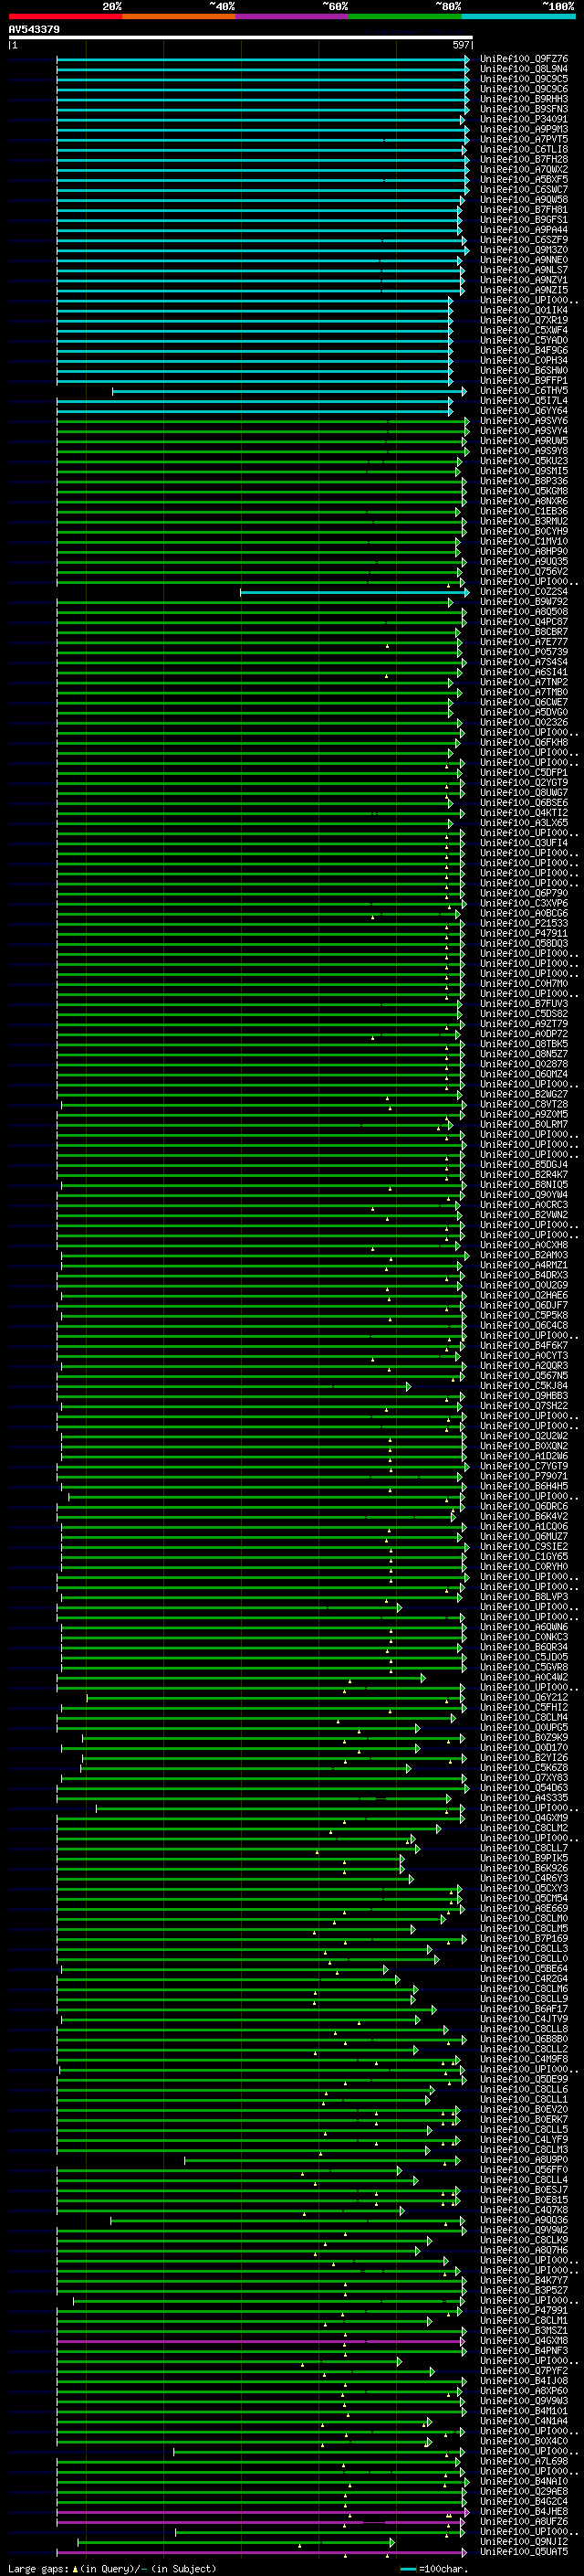584x2576 pixels.
Task: Click the UniRef100_P79071 label
Action: 524,1477
